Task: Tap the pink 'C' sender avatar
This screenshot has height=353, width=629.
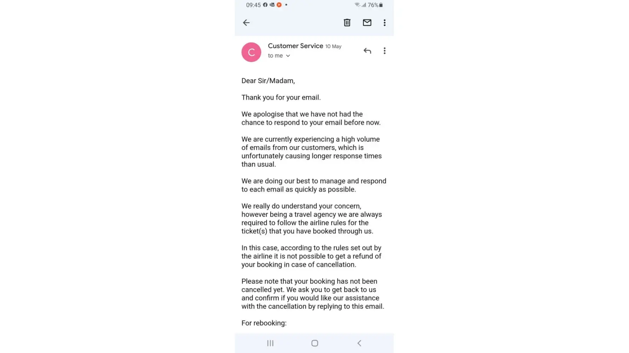Action: click(x=251, y=52)
